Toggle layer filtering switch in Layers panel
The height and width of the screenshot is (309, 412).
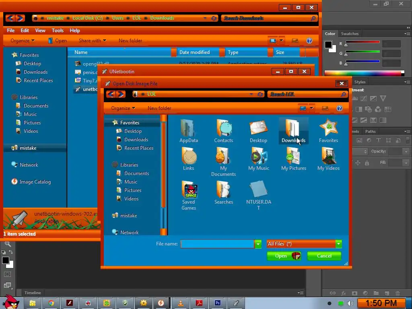click(x=408, y=140)
